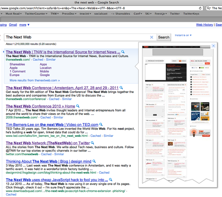Image resolution: width=222 pixels, height=197 pixels.
Task: Open Must Read bookmarks folder
Action: pyautogui.click(x=14, y=14)
